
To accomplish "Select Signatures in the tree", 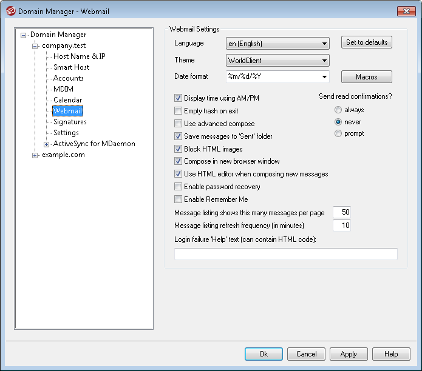I will click(x=70, y=122).
